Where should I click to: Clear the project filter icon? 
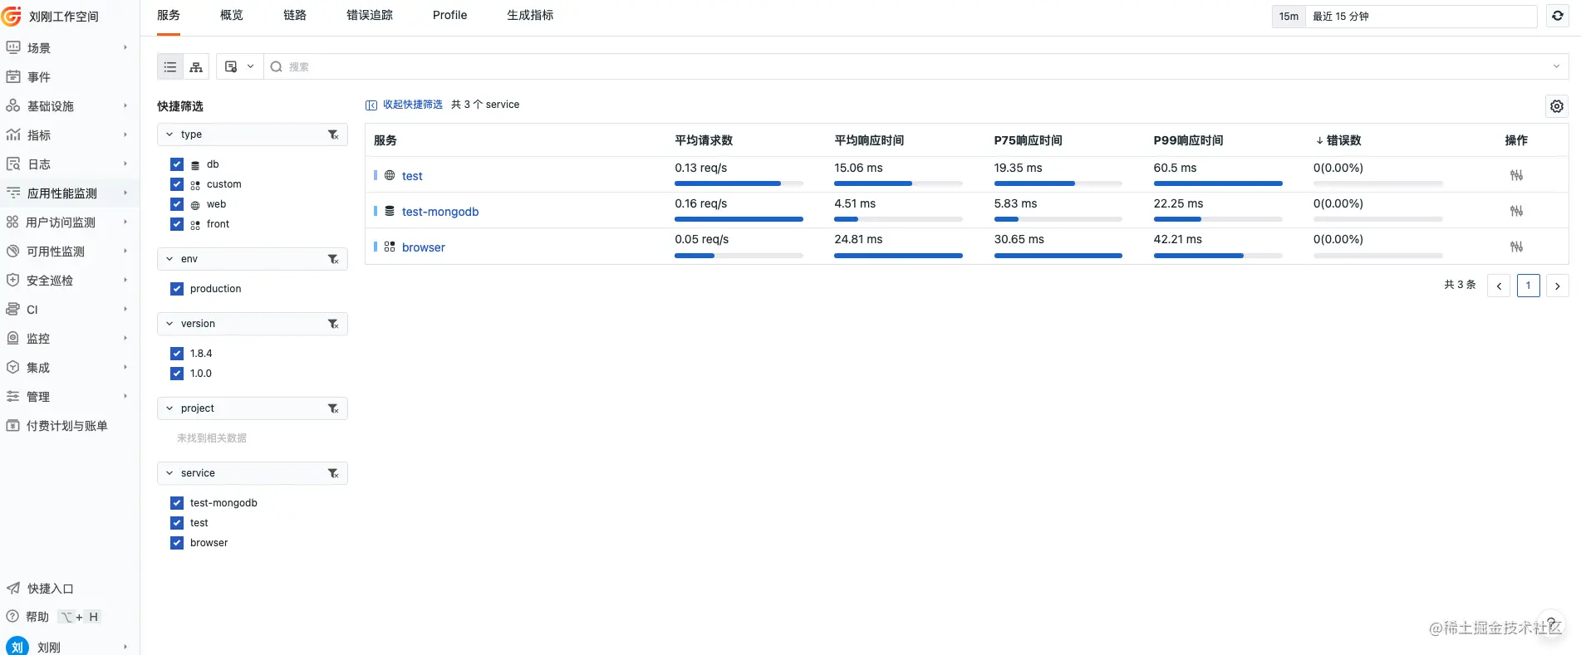(333, 408)
